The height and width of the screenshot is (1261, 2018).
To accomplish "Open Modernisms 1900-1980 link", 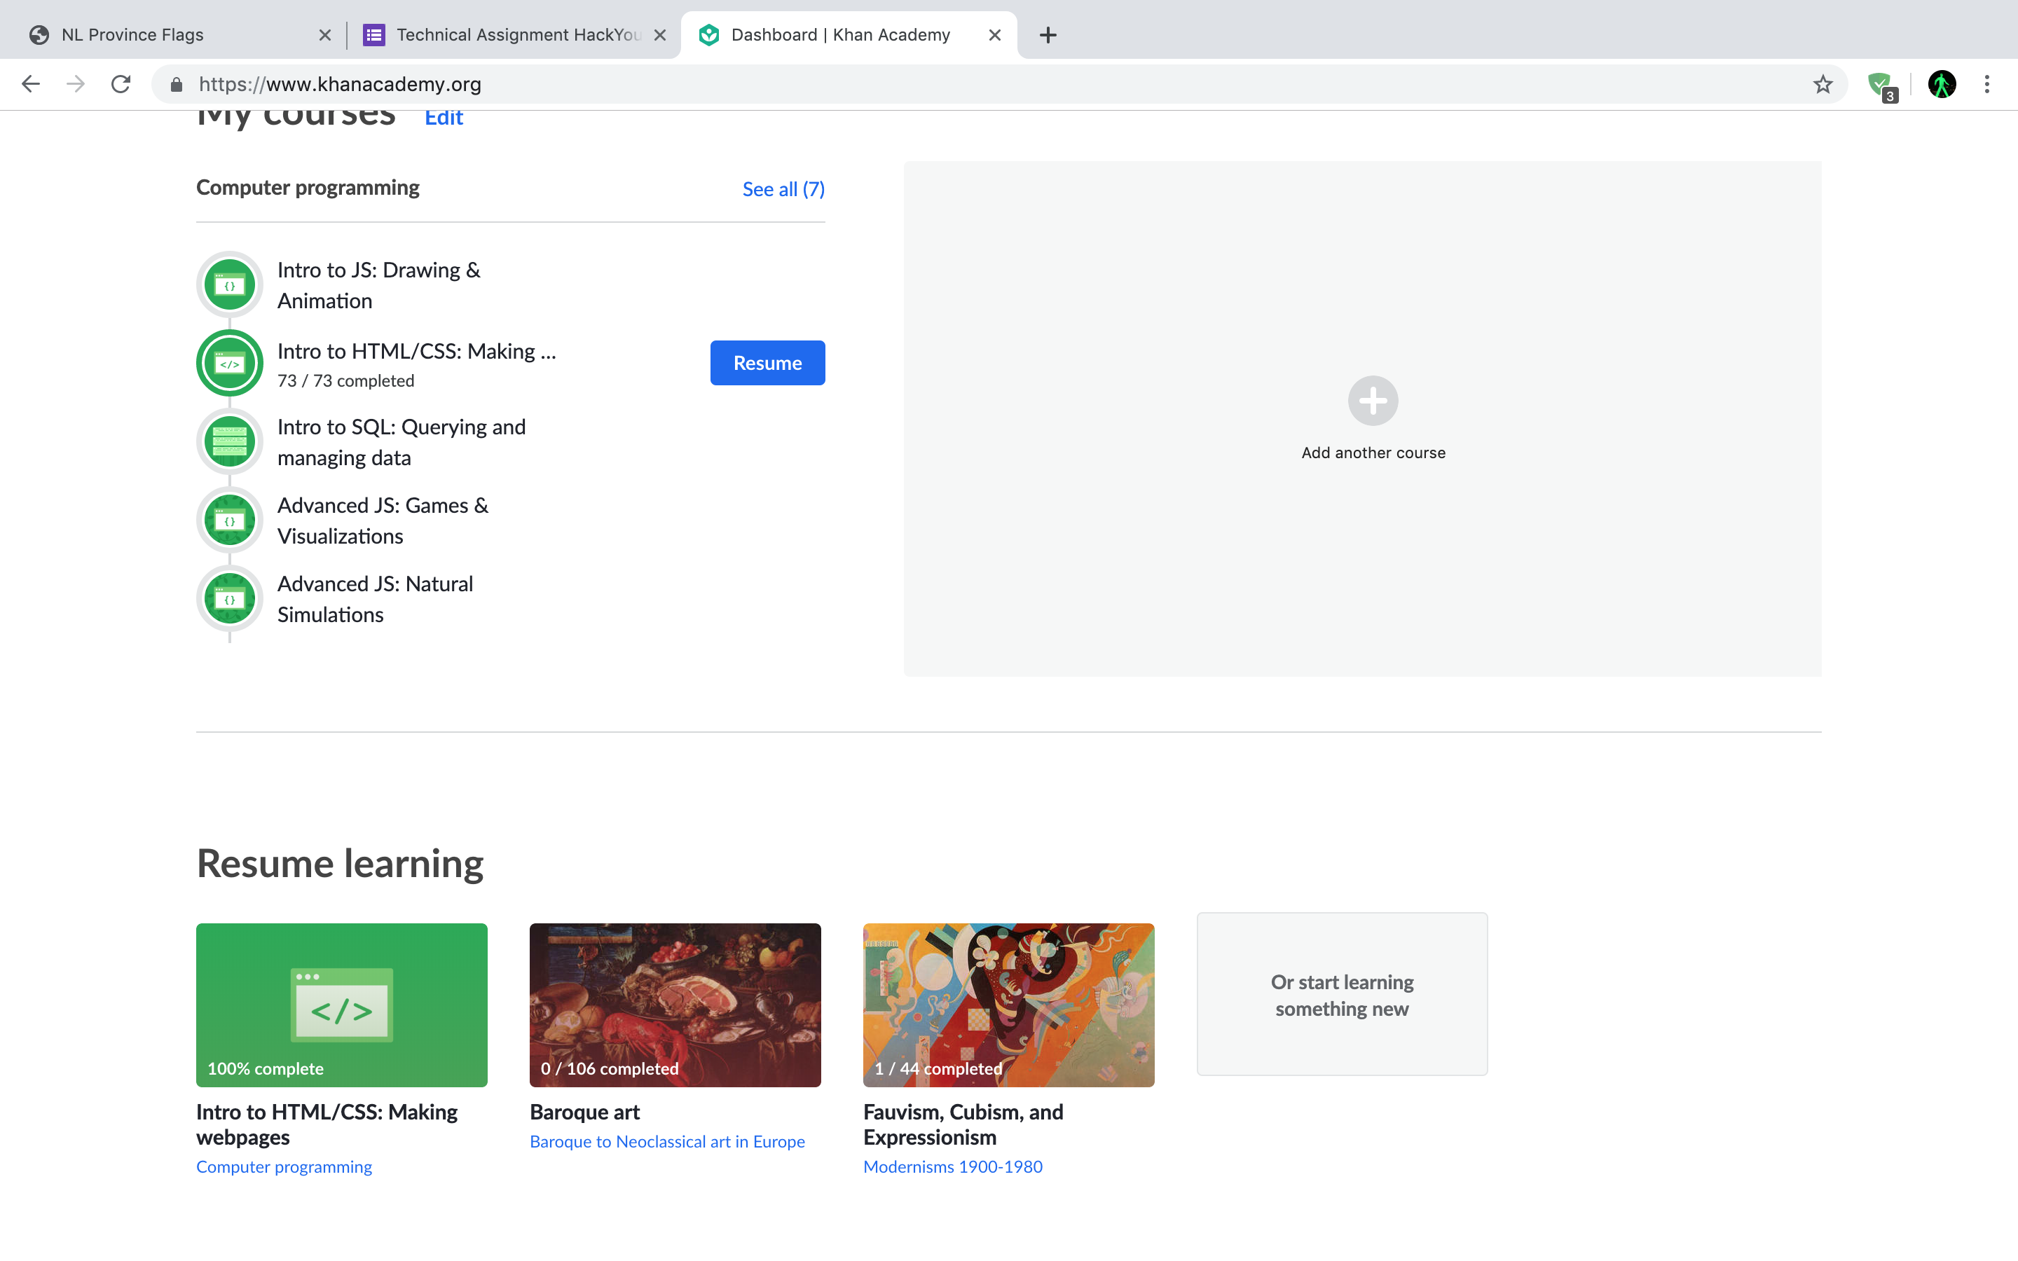I will click(x=952, y=1166).
